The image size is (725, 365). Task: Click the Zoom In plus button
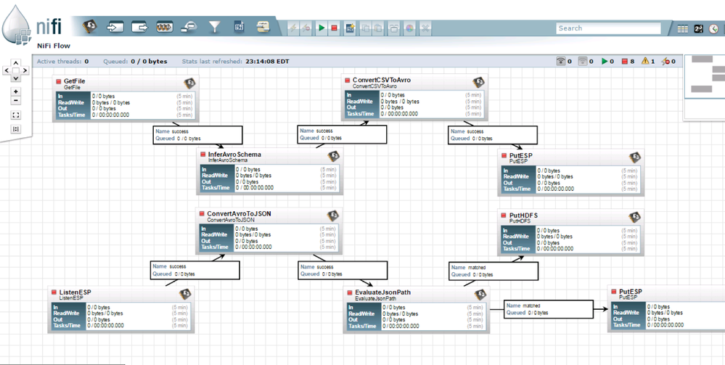[x=16, y=92]
